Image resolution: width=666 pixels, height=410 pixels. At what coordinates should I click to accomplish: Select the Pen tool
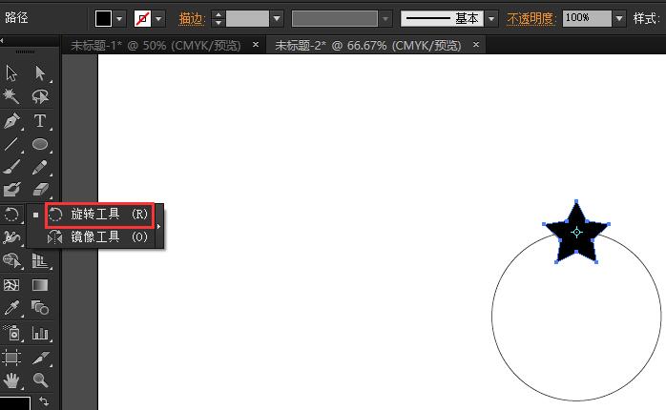point(11,120)
